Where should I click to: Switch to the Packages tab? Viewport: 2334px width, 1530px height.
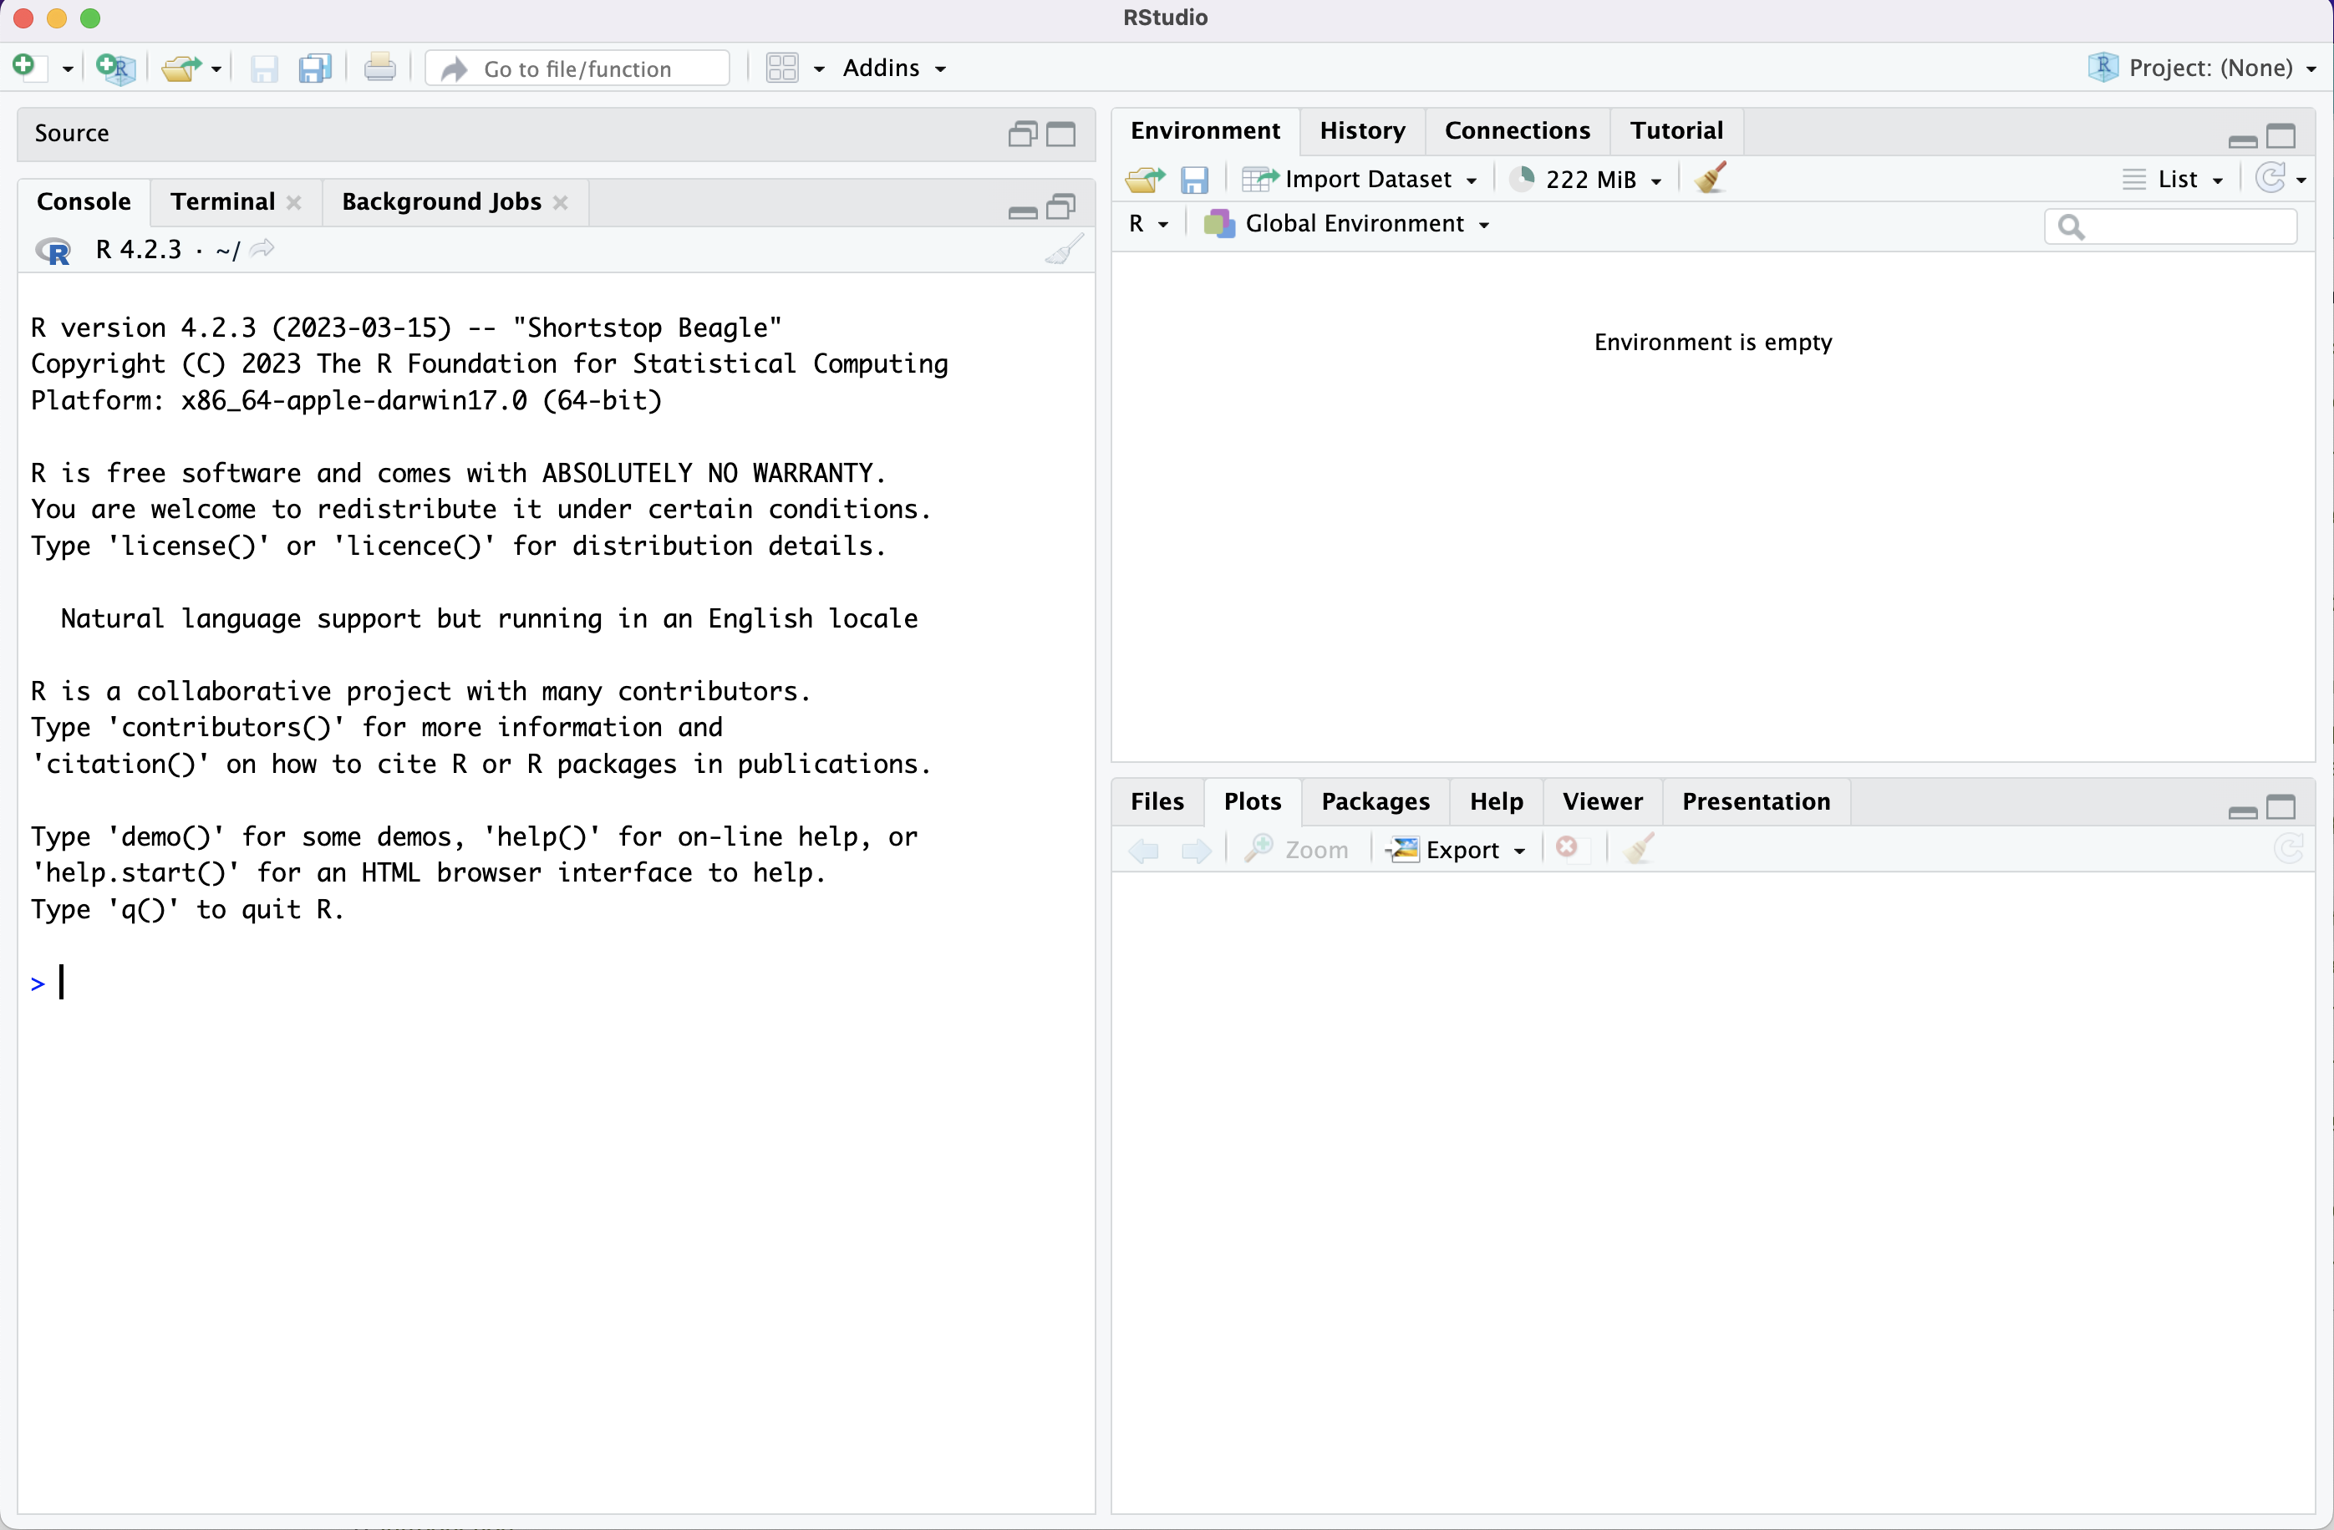(1375, 801)
